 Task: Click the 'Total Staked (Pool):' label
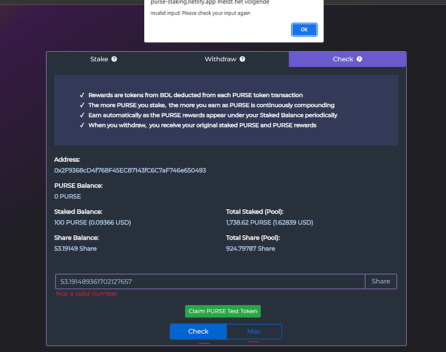tap(255, 212)
